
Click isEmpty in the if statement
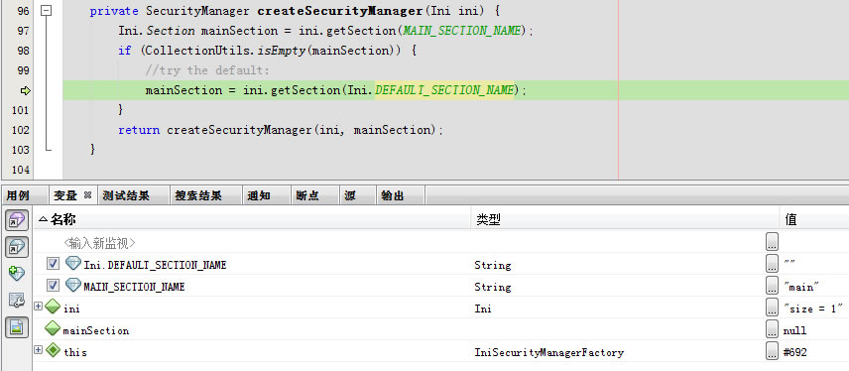[281, 51]
